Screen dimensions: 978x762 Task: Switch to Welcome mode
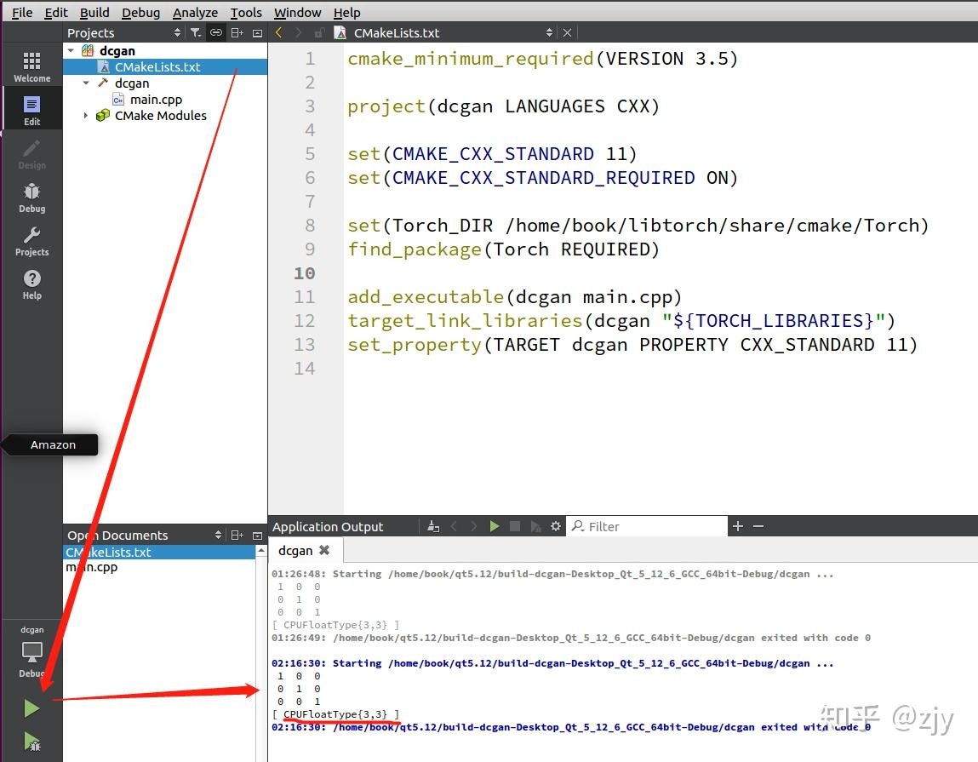(31, 66)
